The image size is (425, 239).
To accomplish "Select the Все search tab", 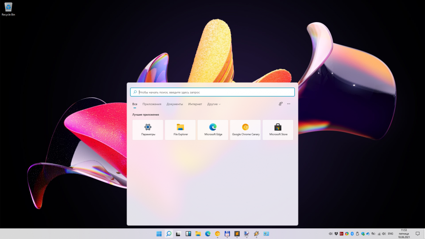I will click(135, 104).
